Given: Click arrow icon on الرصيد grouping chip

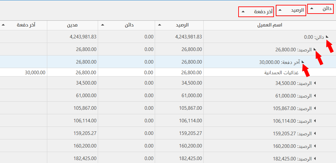Looking at the screenshot, I should (280, 10).
